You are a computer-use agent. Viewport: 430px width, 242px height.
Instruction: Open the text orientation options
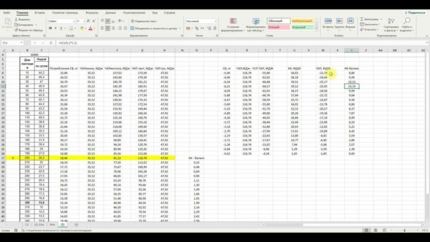pos(121,21)
